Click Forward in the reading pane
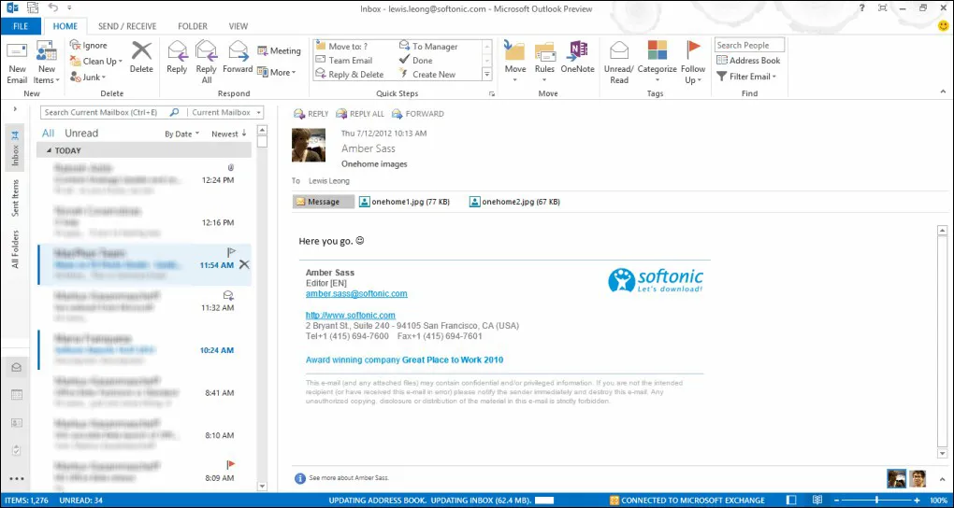This screenshot has width=954, height=508. click(x=417, y=114)
